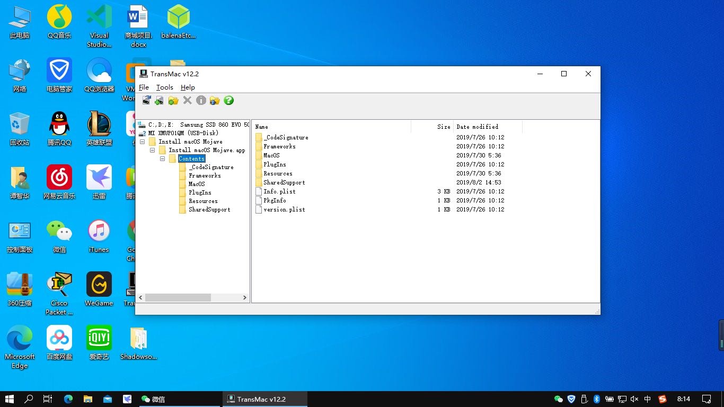Select Info.plist in the file list
Screen dimensions: 724x407
pos(279,191)
